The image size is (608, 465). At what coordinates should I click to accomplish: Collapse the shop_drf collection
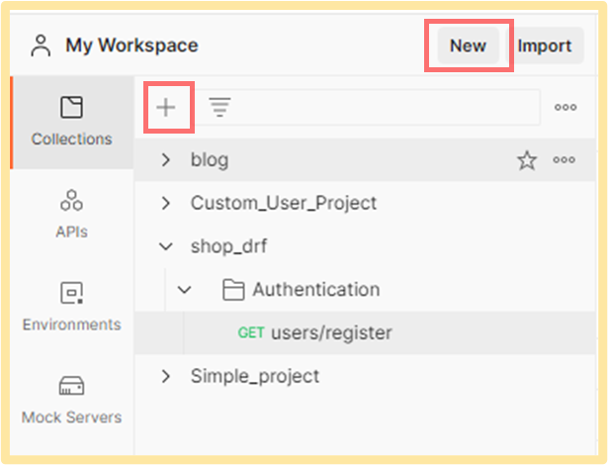[x=166, y=246]
